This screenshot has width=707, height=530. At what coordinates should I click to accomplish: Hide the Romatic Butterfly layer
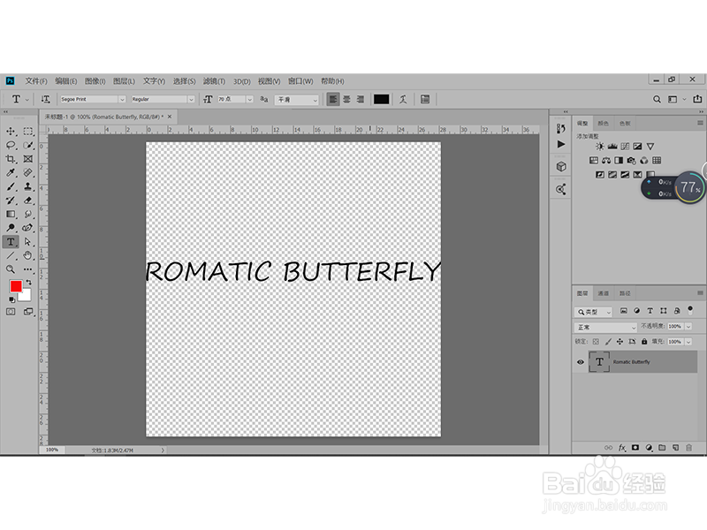[581, 362]
